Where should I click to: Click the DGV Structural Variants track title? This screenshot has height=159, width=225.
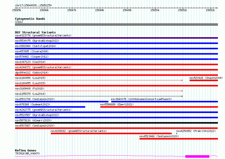[35, 32]
